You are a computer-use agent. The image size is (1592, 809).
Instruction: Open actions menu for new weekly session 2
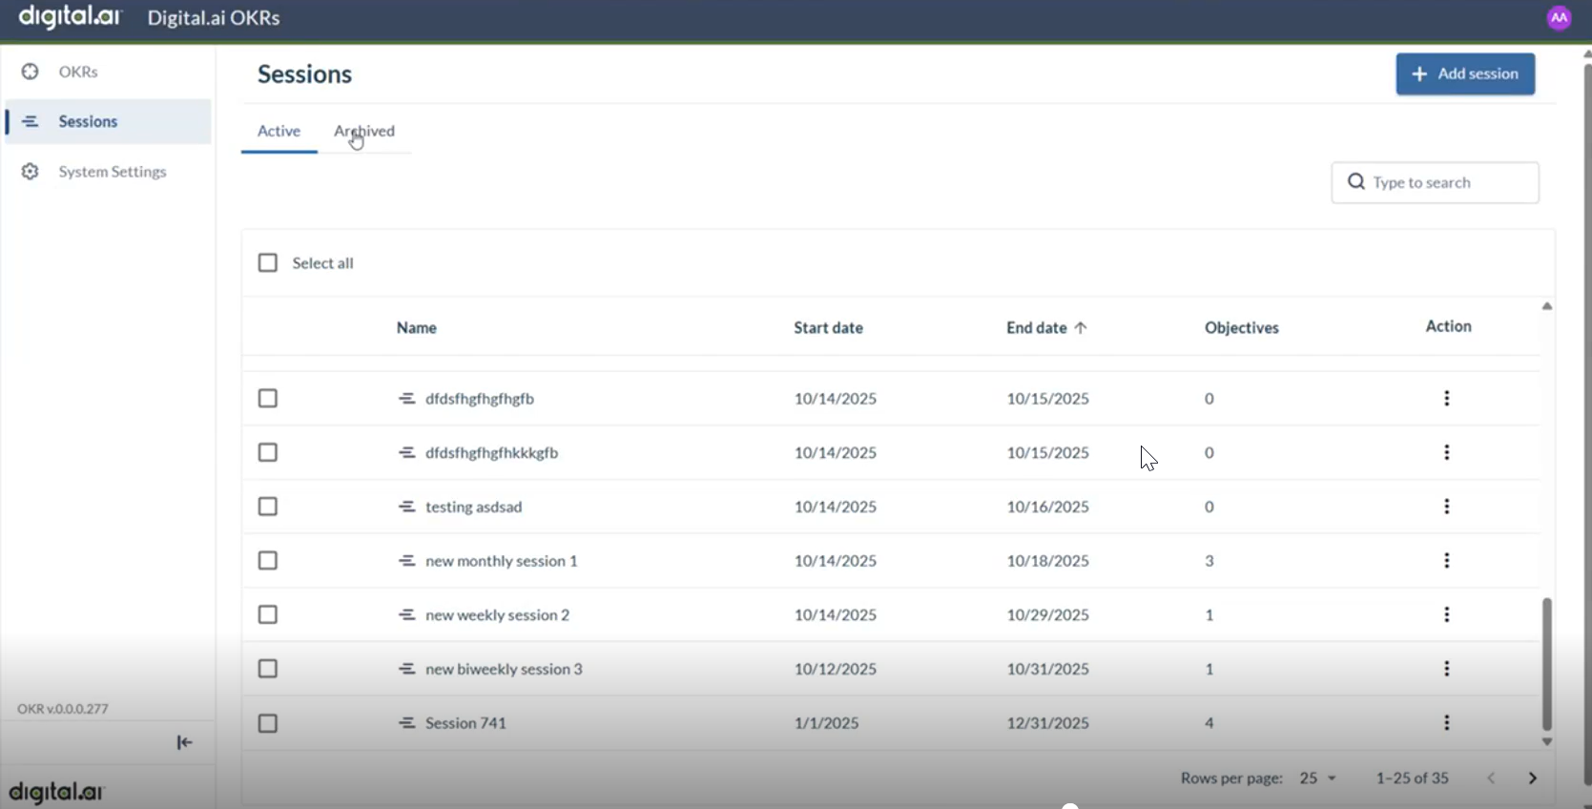1447,614
